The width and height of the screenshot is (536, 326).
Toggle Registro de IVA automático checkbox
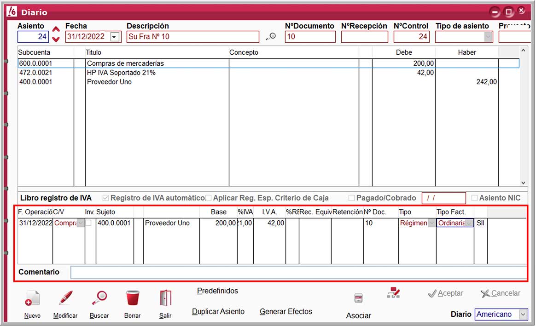[105, 198]
